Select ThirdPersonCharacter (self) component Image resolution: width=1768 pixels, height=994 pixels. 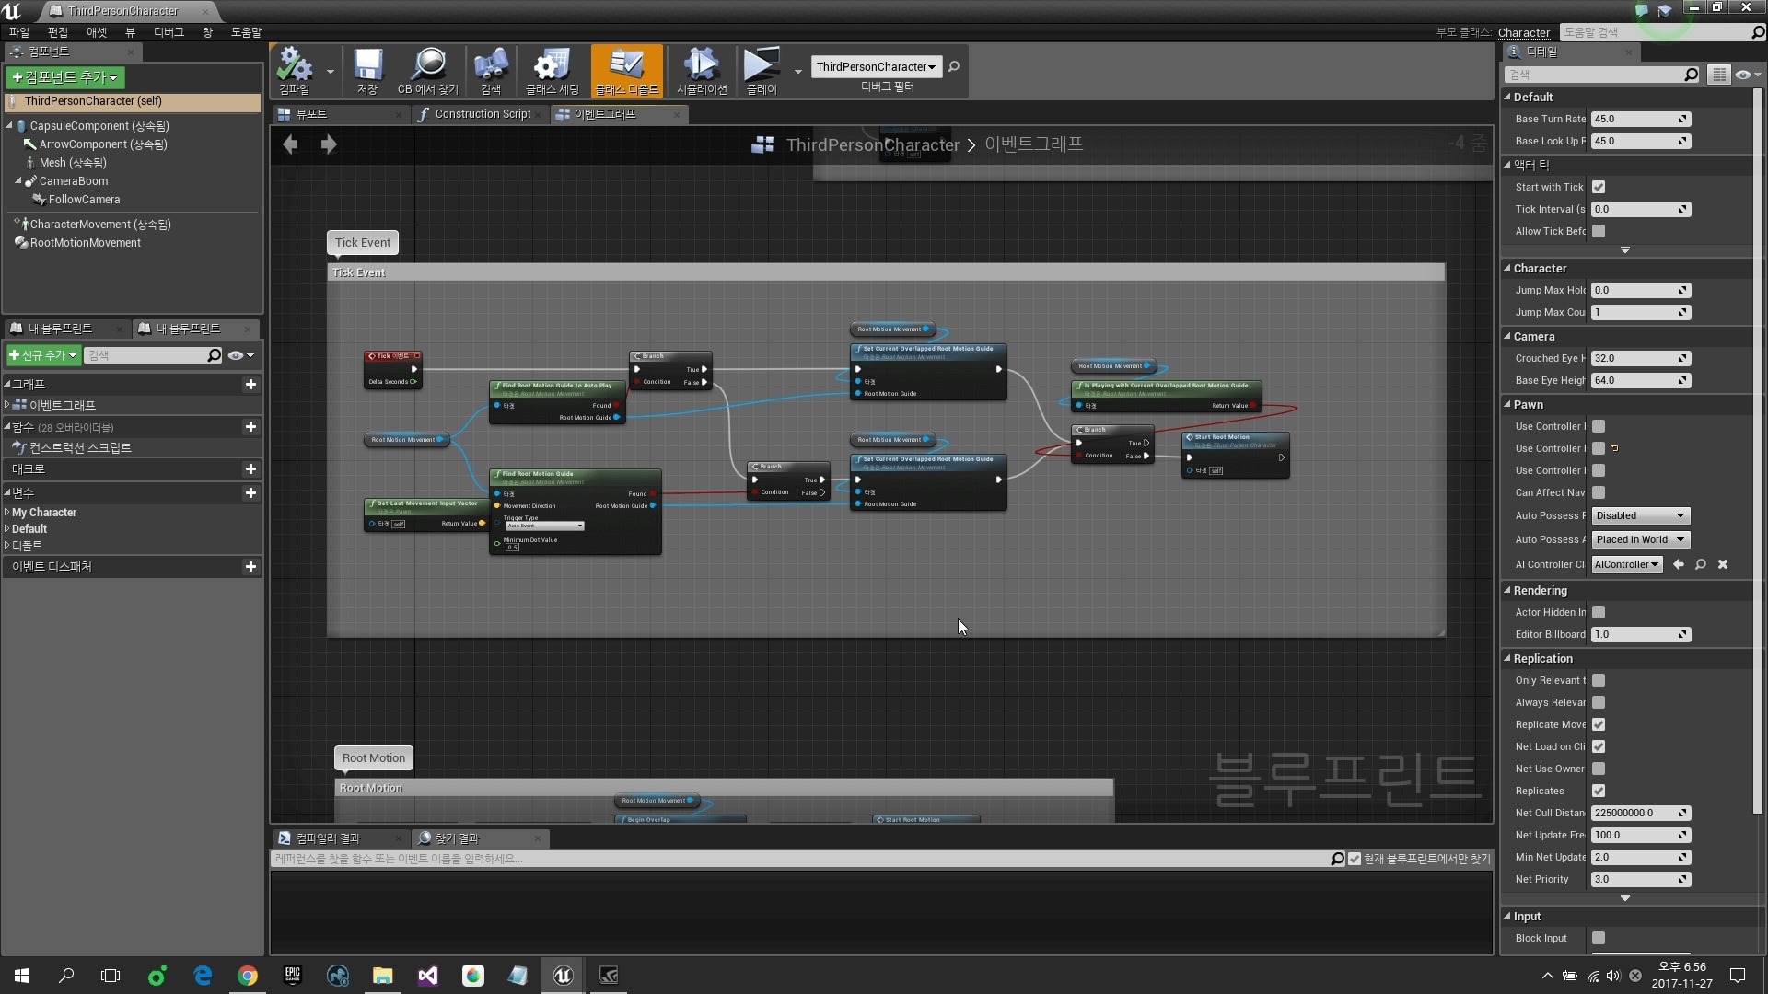[132, 101]
